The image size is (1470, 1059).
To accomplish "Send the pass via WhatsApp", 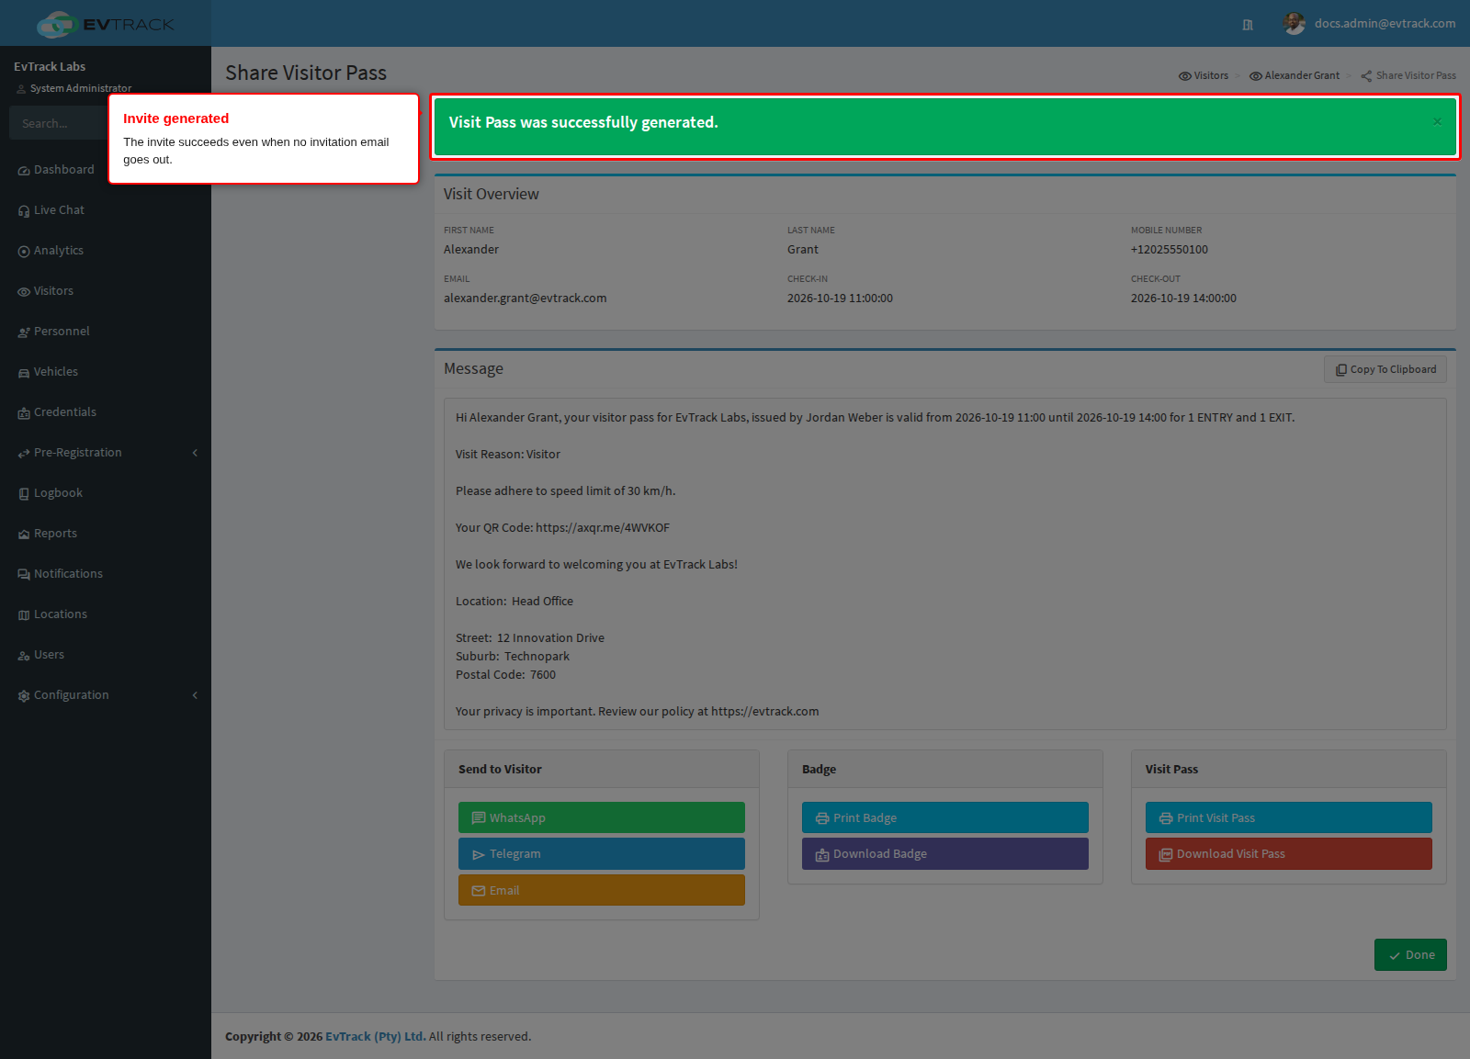I will click(602, 817).
